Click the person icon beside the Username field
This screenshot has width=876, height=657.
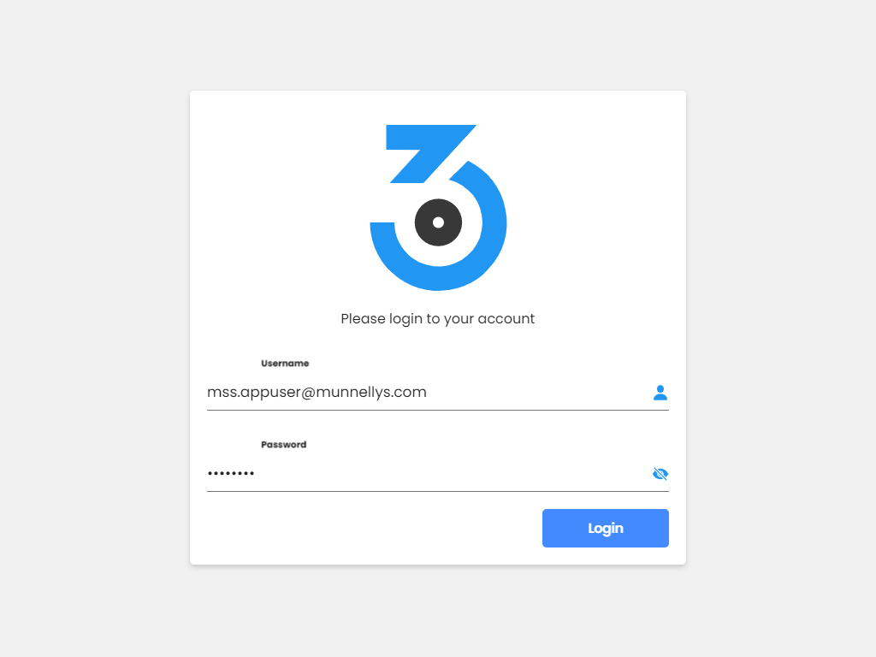[x=660, y=393]
